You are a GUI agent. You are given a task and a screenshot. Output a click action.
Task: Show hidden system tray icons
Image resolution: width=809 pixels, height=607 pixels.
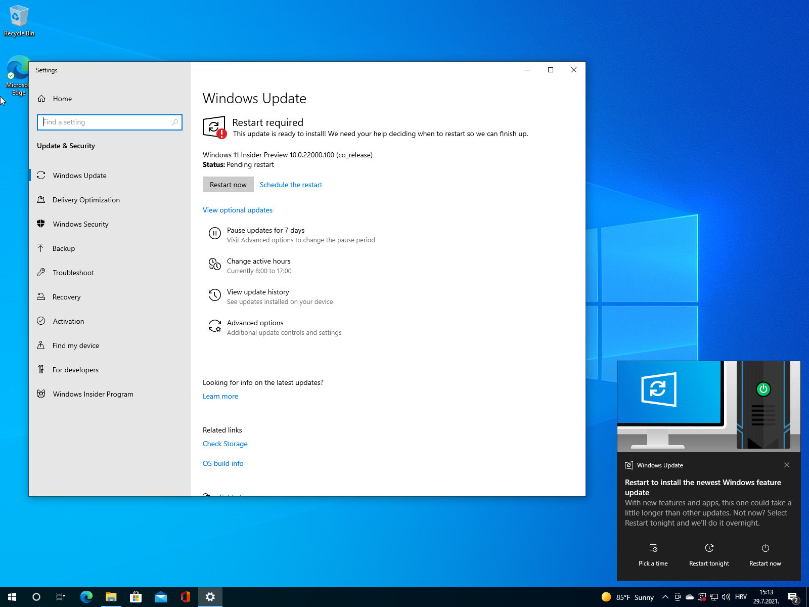point(665,597)
